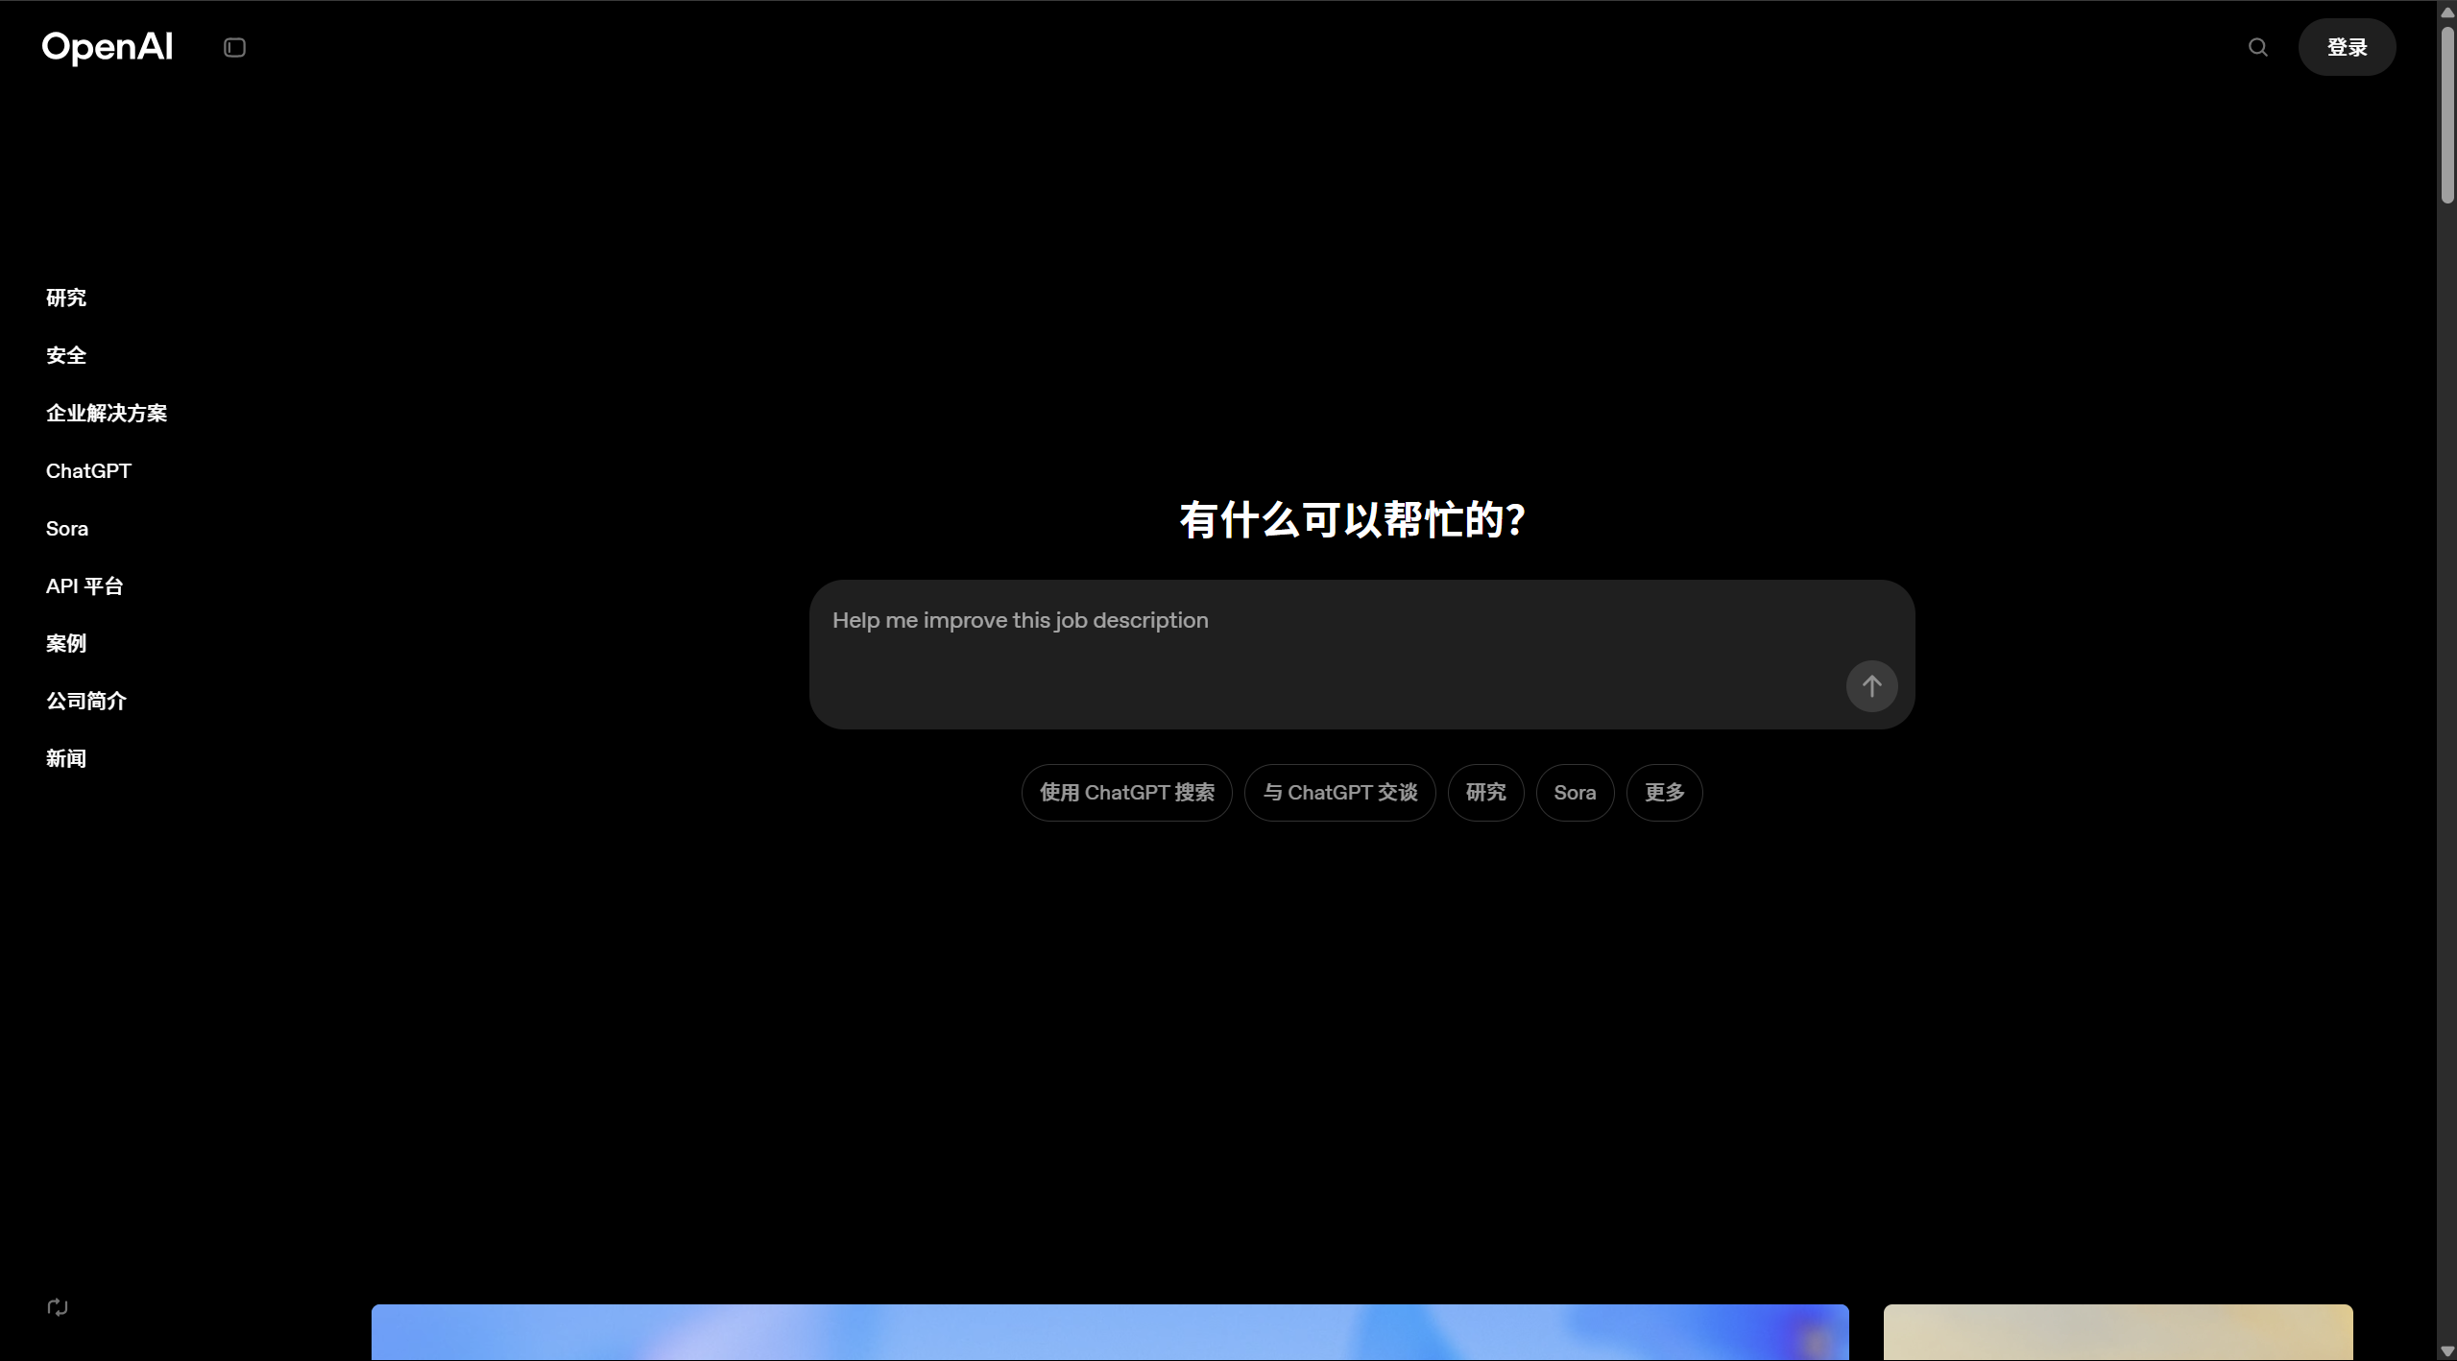Open 公司简介 in the sidebar

coord(86,701)
